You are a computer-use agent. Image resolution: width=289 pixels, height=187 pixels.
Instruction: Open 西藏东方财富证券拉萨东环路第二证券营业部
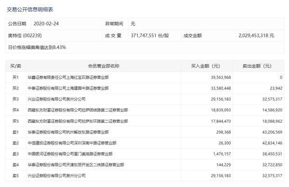point(78,121)
